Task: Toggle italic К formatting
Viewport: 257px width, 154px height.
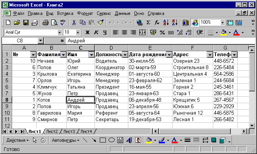Action: pos(96,32)
